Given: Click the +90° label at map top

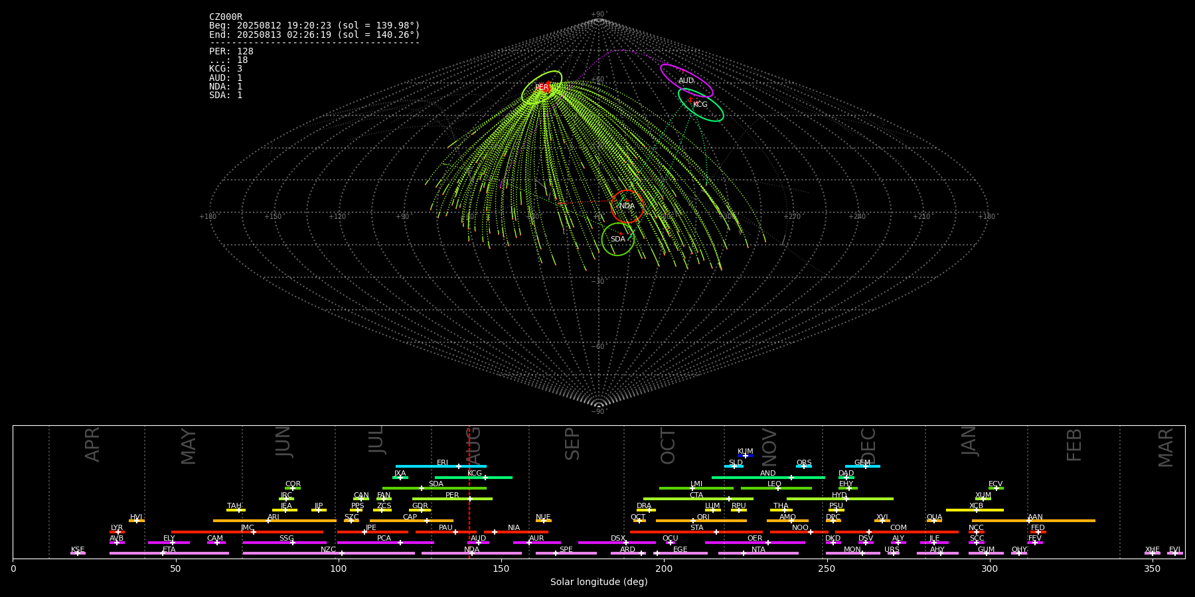Looking at the screenshot, I should pos(599,15).
